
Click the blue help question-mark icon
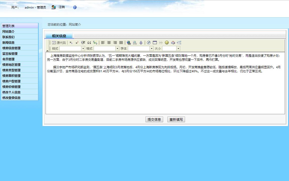74,7
